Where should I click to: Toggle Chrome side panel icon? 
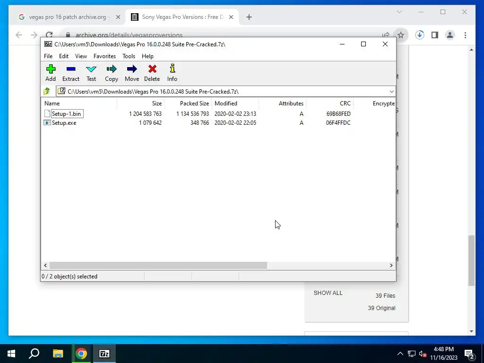click(x=435, y=35)
